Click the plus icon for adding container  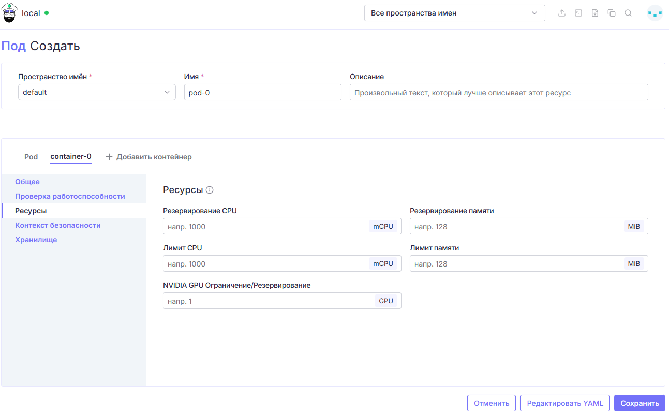point(109,157)
